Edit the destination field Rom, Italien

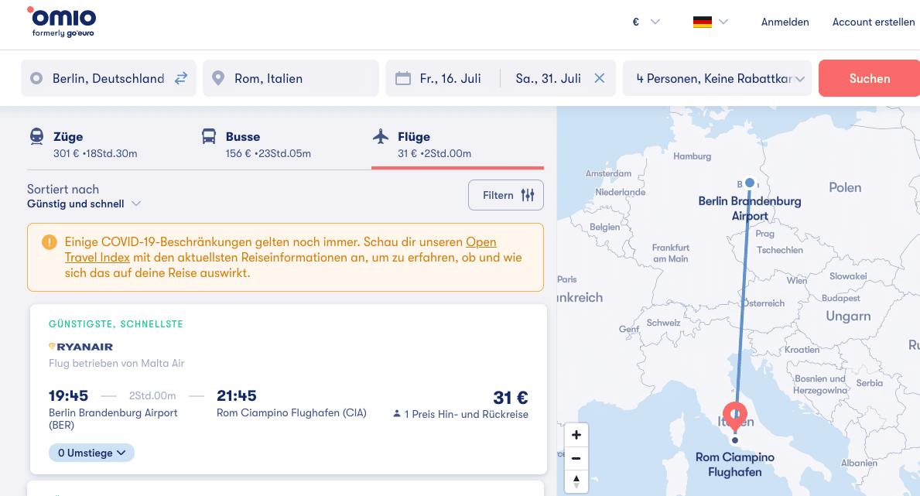[291, 78]
